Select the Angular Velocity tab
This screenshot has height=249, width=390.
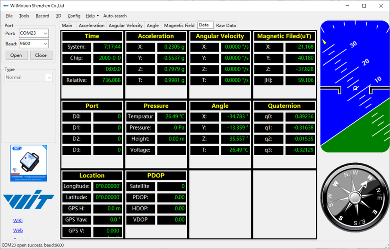125,26
